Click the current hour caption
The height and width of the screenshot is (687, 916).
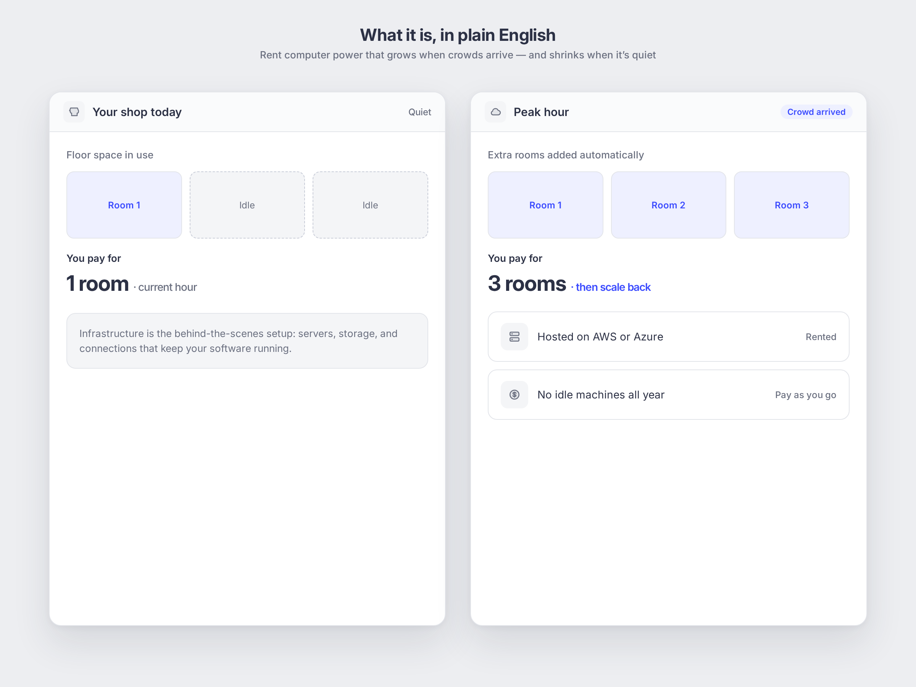[167, 287]
